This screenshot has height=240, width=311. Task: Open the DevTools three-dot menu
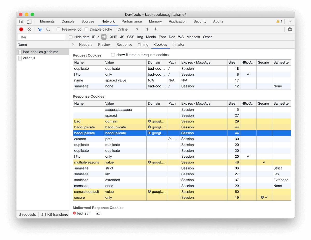point(290,21)
